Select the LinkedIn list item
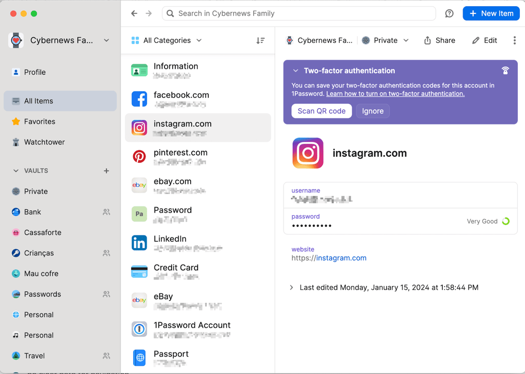525x374 pixels. click(198, 243)
